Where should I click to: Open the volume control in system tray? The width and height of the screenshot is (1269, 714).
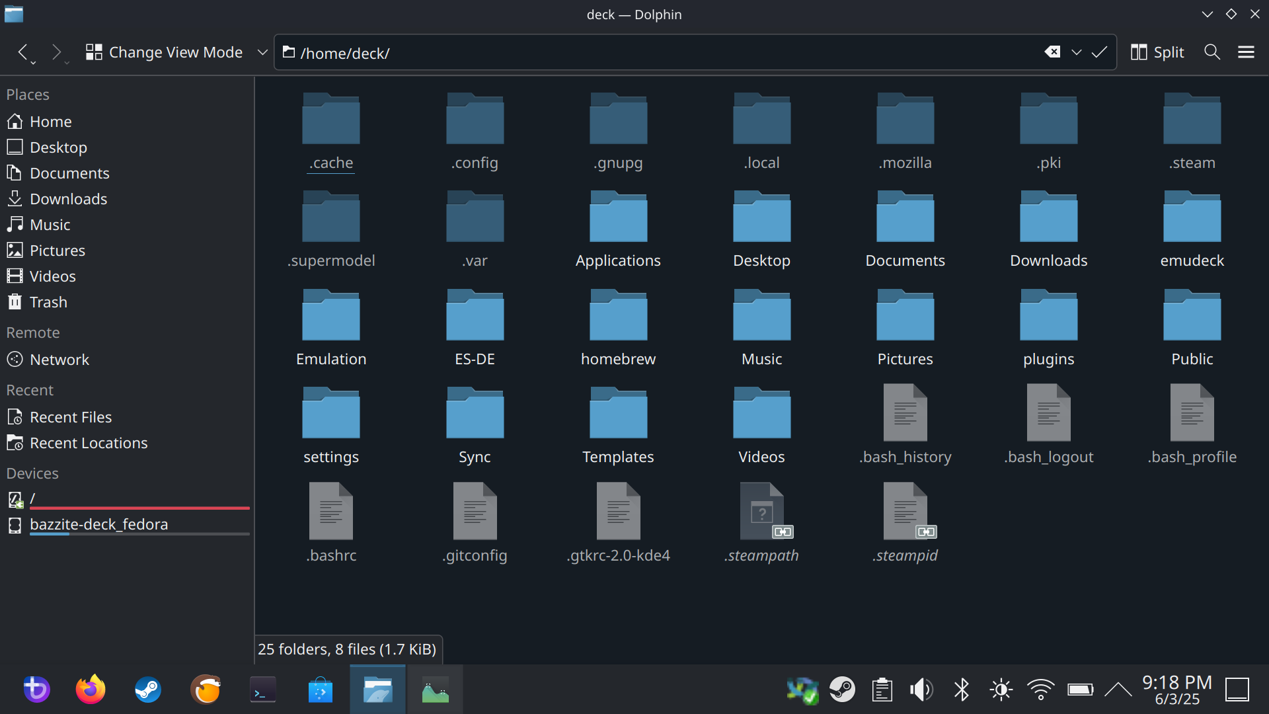click(x=921, y=690)
